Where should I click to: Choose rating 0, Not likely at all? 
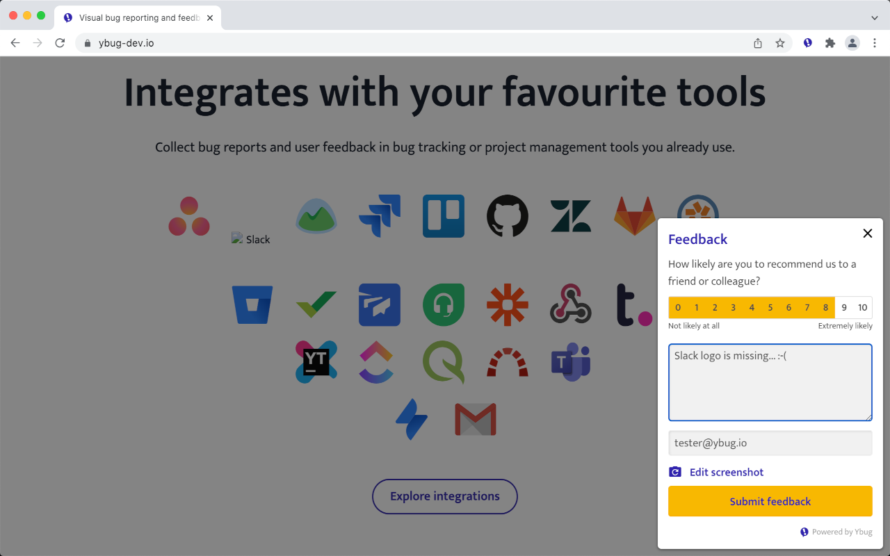tap(677, 307)
